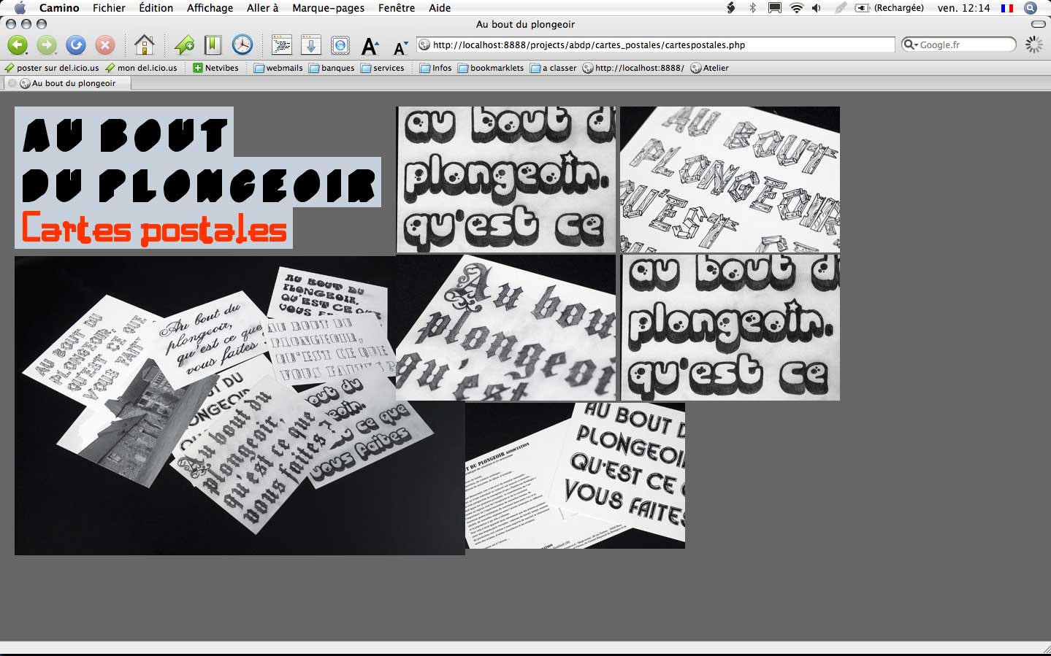Open the Marque-pages menu
Image resolution: width=1051 pixels, height=656 pixels.
(328, 8)
